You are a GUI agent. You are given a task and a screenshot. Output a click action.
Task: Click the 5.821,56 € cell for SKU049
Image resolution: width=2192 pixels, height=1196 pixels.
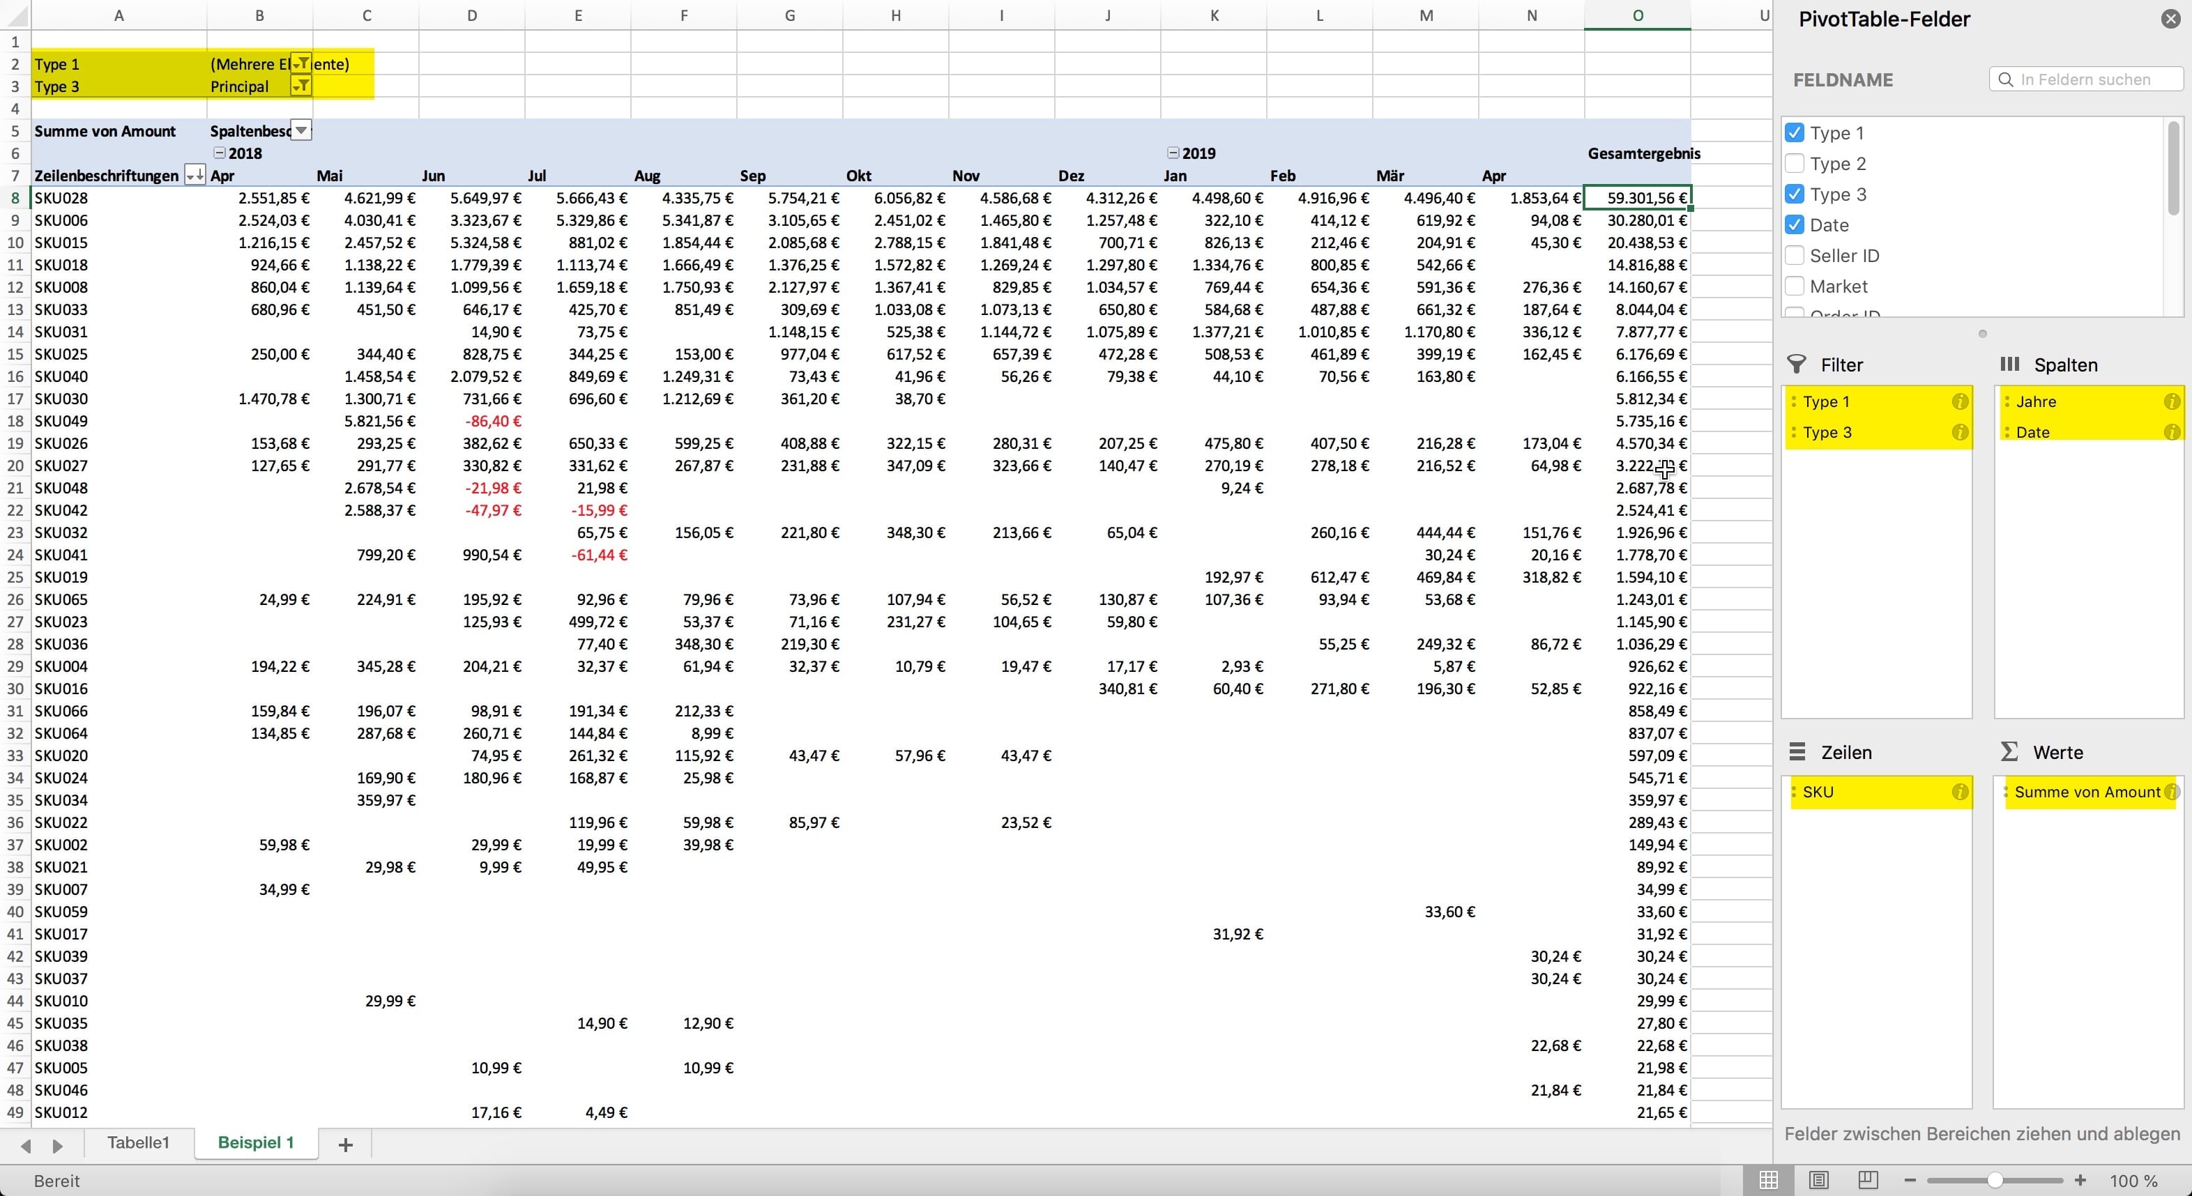pos(366,420)
